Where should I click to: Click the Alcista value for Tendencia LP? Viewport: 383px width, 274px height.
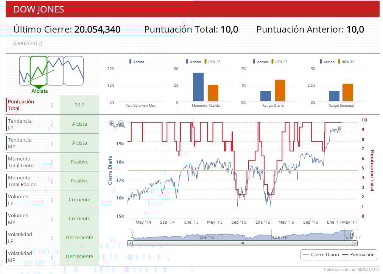pyautogui.click(x=79, y=124)
